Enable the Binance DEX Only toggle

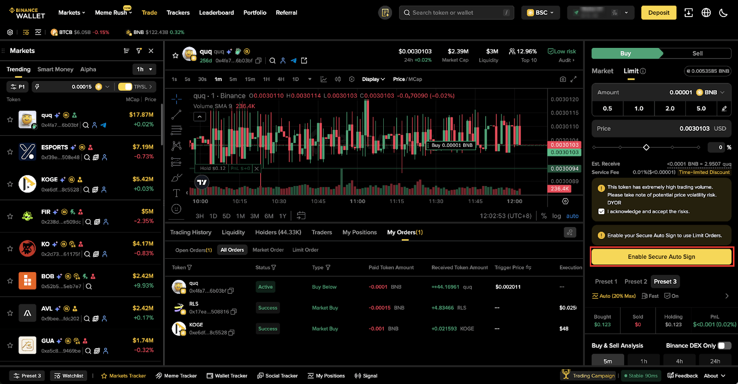click(x=725, y=345)
